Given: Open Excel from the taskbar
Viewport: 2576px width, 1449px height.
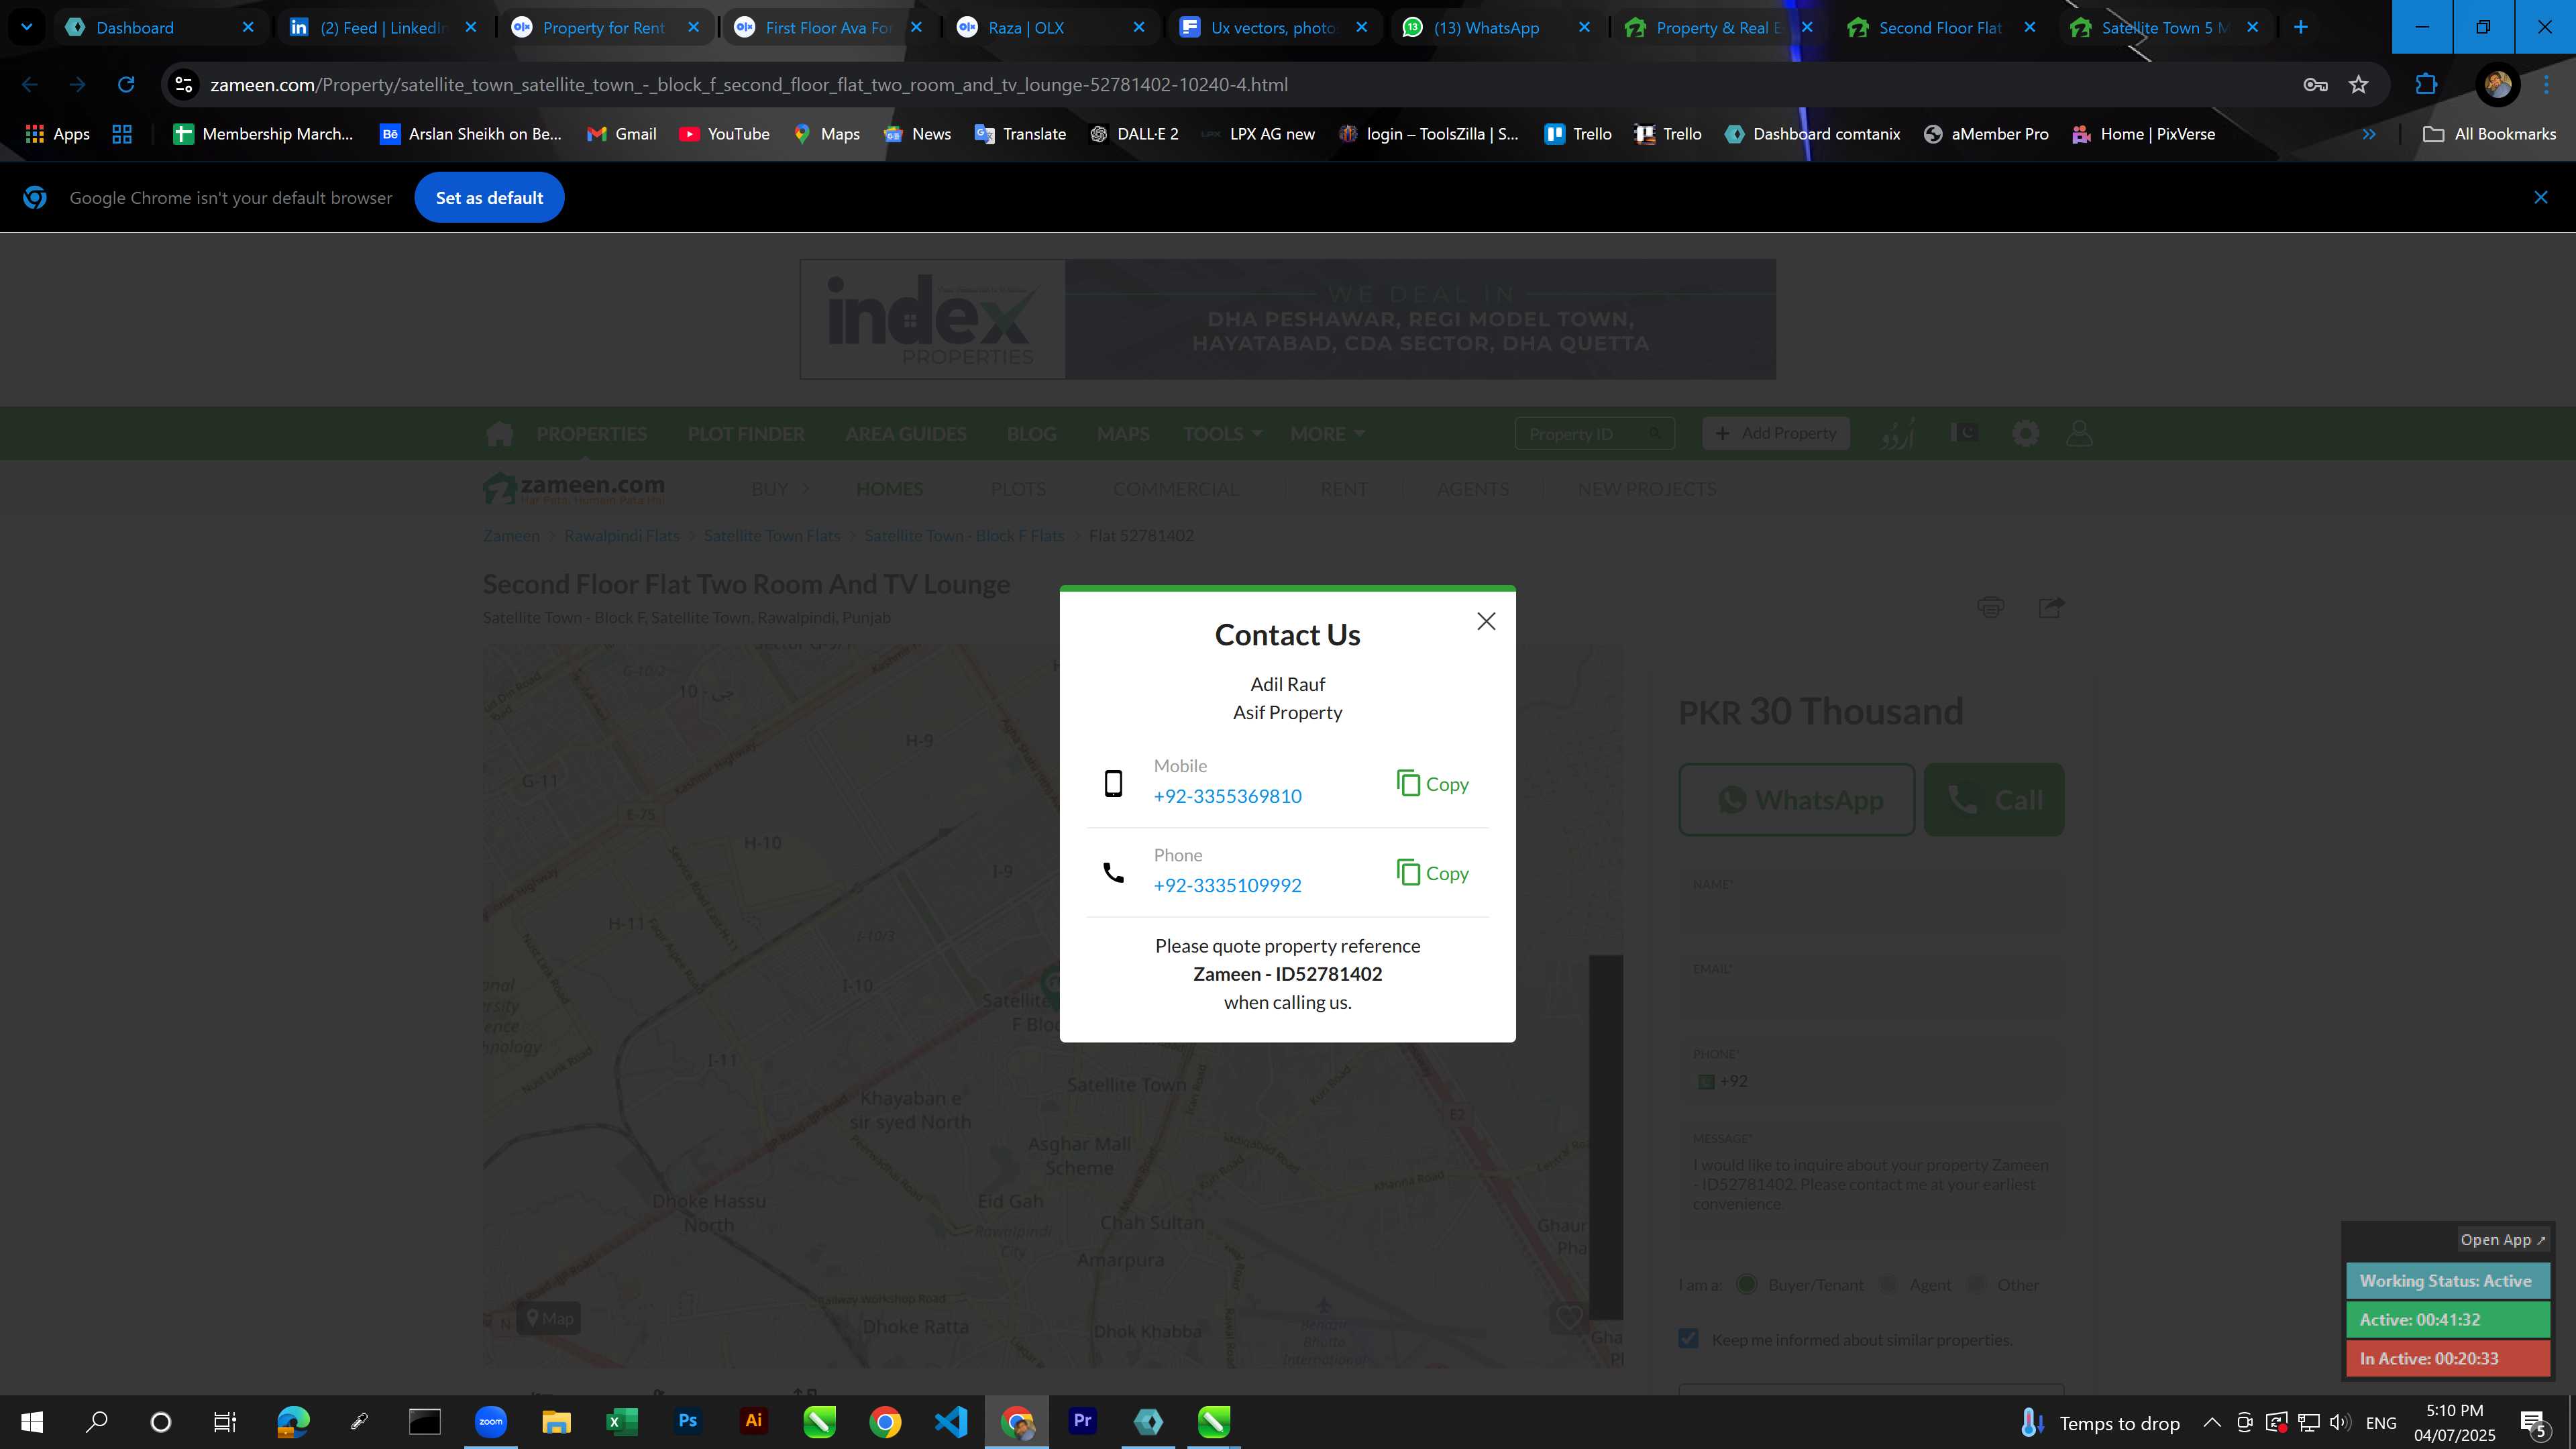Looking at the screenshot, I should tap(621, 1422).
